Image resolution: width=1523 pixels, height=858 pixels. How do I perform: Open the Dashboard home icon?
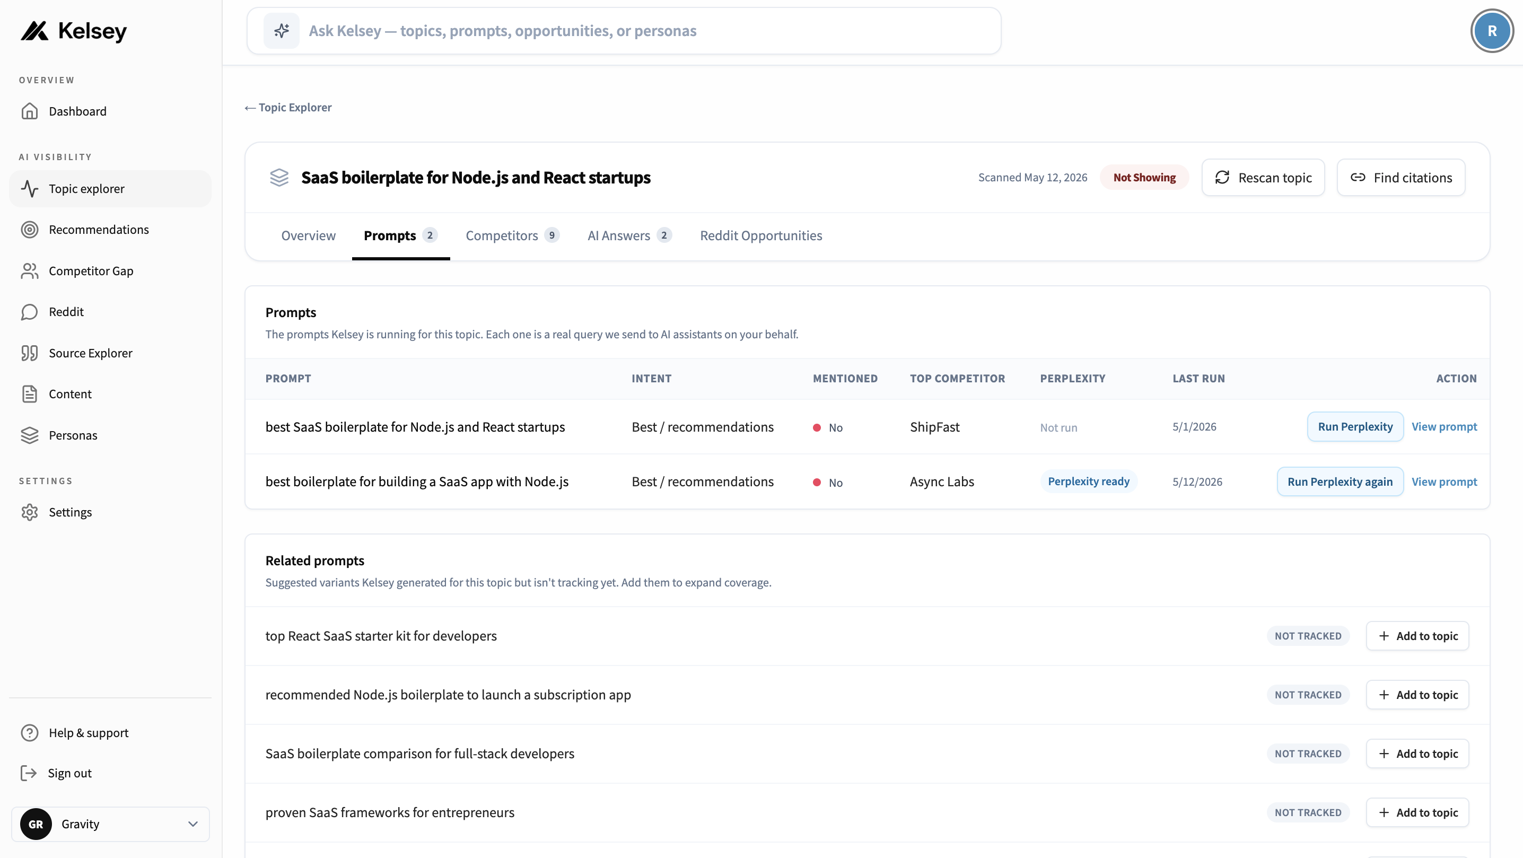pos(30,111)
